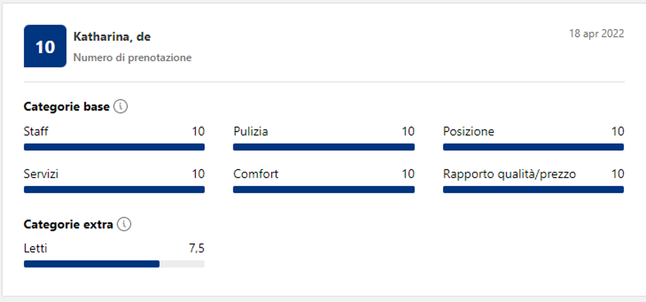This screenshot has width=646, height=302.
Task: Click the review date 18 apr 2022
Action: (596, 33)
